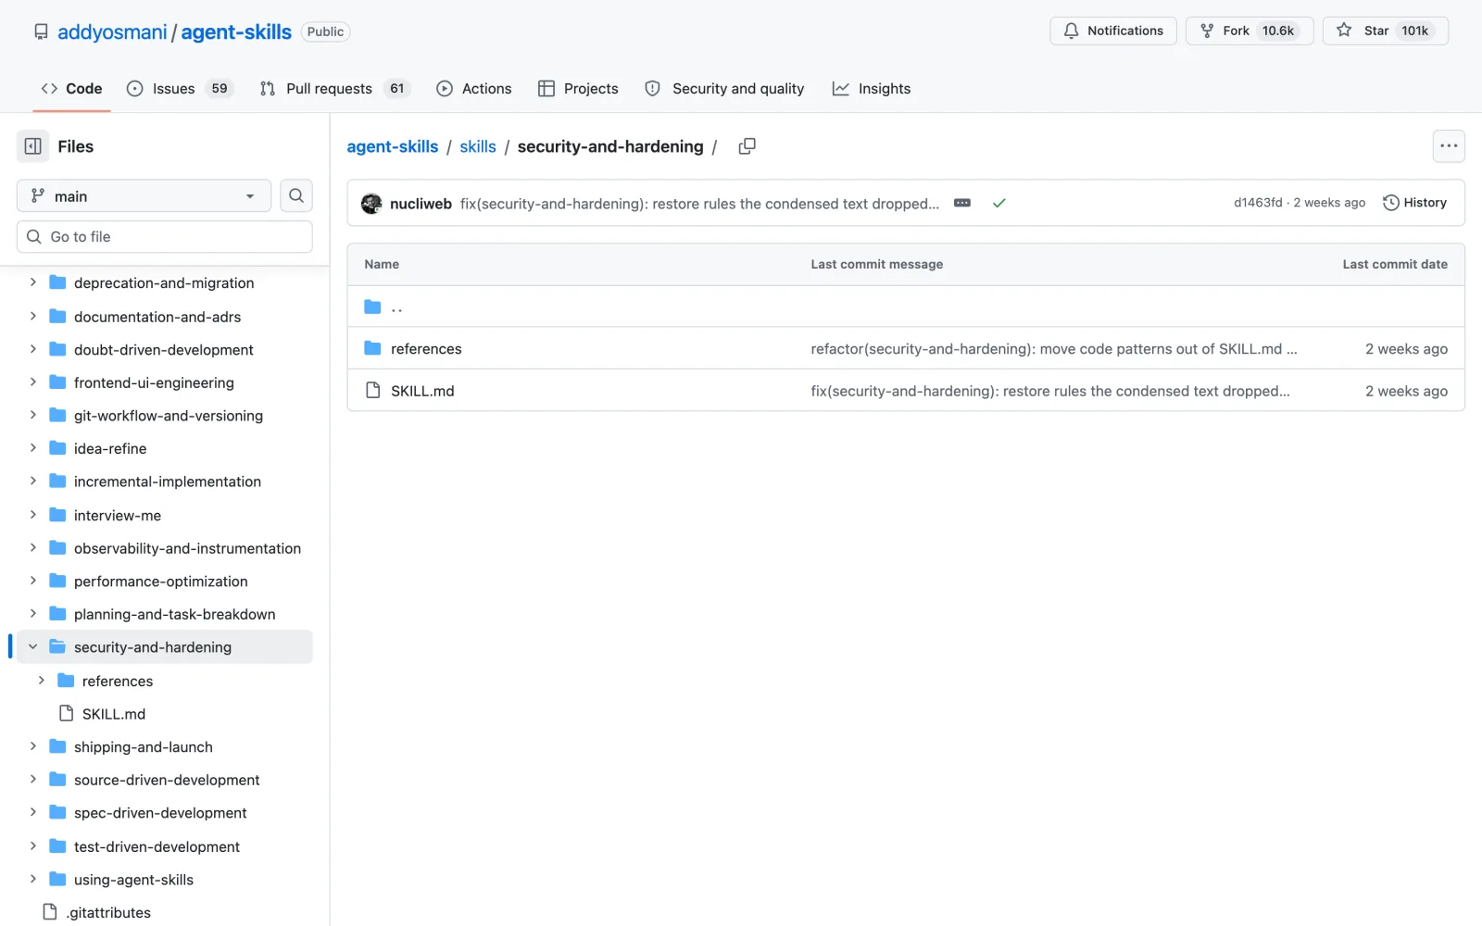
Task: Select SKILL.md in the file tree
Action: coord(114,714)
